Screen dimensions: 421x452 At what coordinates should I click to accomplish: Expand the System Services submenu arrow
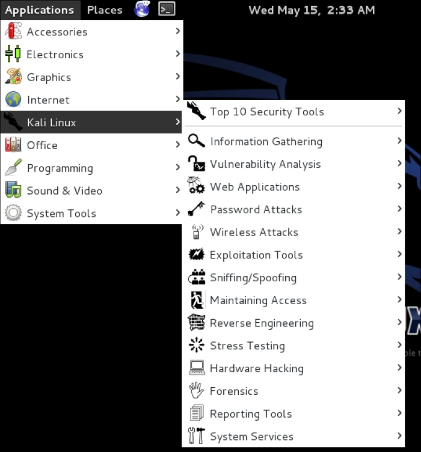pos(399,436)
